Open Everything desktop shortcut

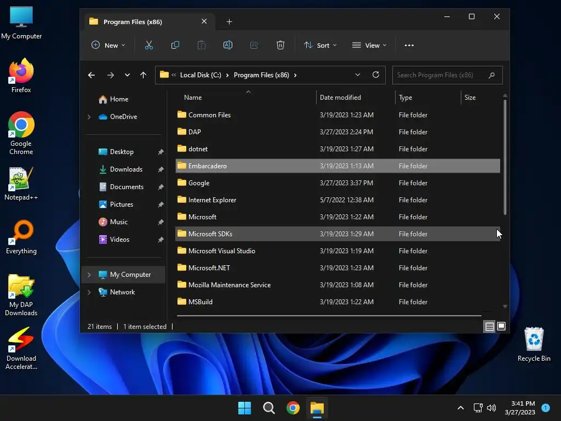tap(21, 237)
